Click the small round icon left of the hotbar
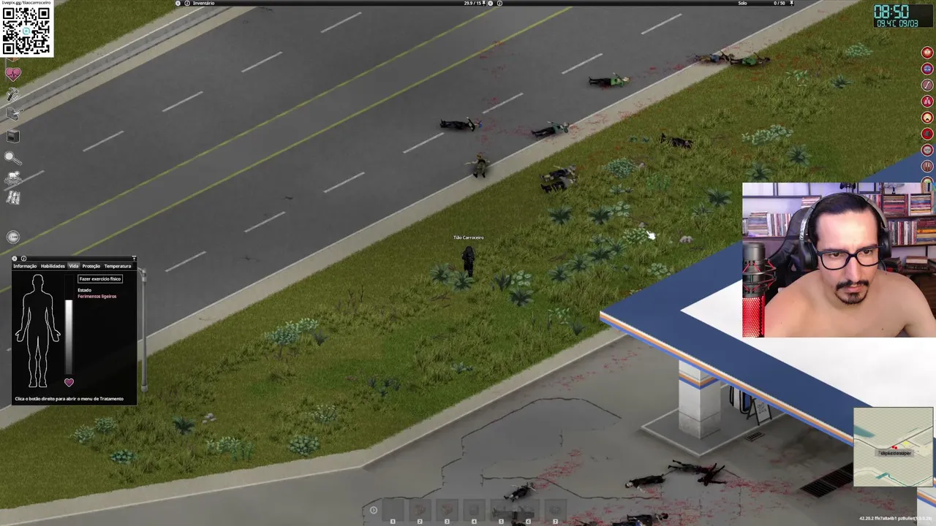 pos(374,510)
